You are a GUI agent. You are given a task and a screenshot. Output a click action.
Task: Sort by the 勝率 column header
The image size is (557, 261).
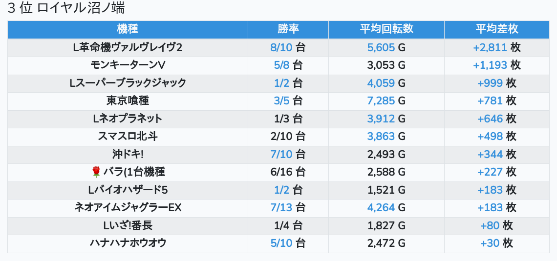pos(288,29)
